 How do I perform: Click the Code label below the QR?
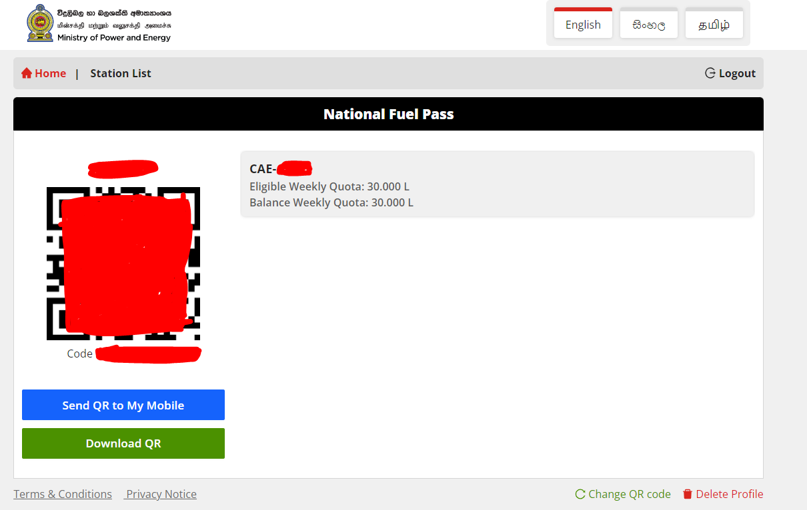tap(80, 354)
